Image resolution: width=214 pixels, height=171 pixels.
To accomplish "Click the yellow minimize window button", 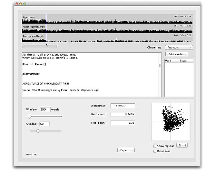I will click(x=21, y=3).
